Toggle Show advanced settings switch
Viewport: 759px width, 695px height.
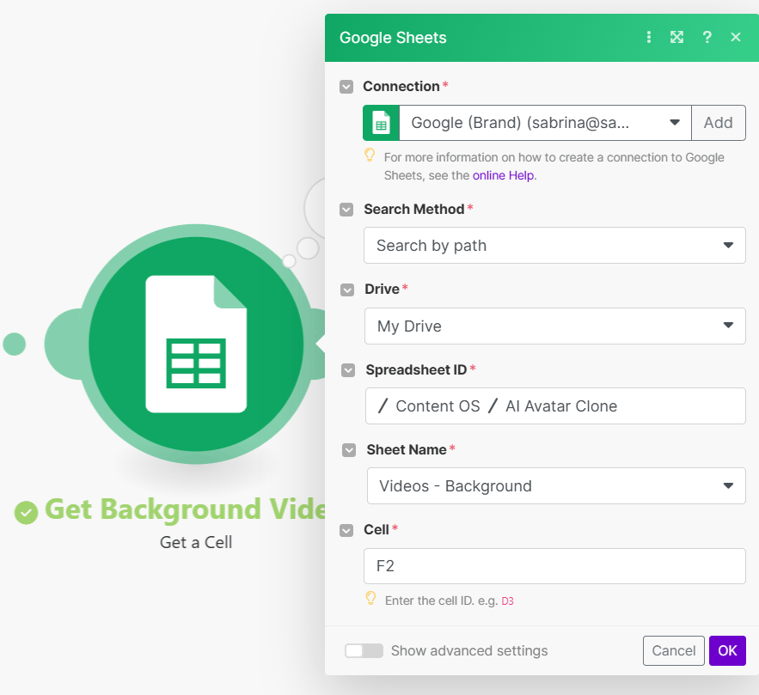pos(364,651)
